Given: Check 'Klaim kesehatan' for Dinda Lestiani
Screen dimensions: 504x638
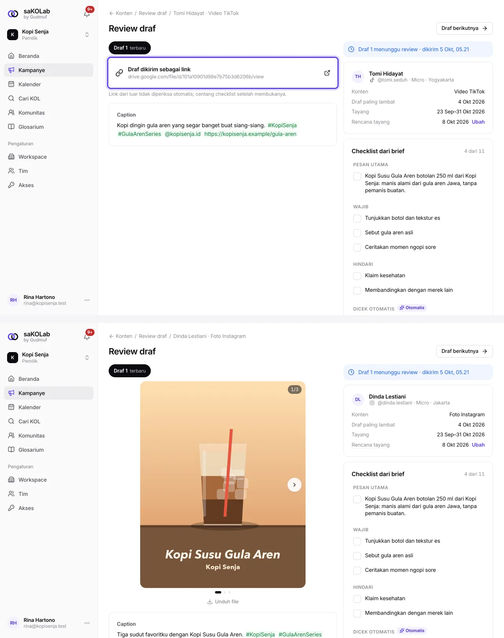Looking at the screenshot, I should 357,599.
